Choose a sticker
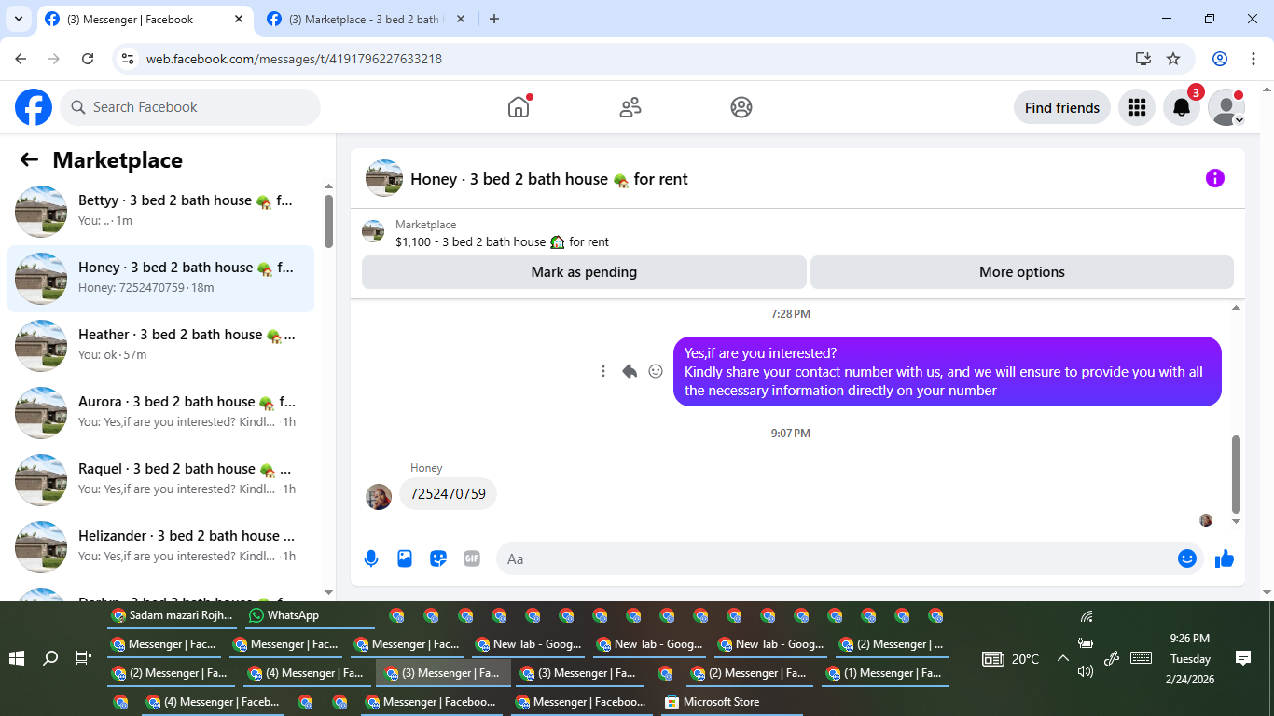Image resolution: width=1274 pixels, height=716 pixels. click(438, 558)
